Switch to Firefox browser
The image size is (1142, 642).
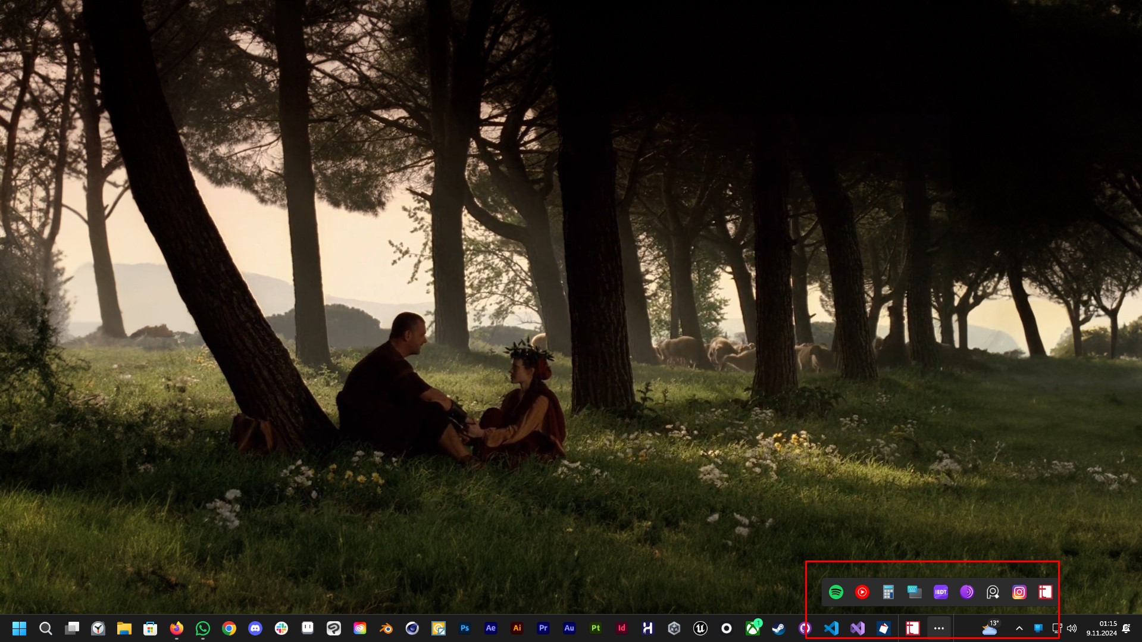click(176, 628)
